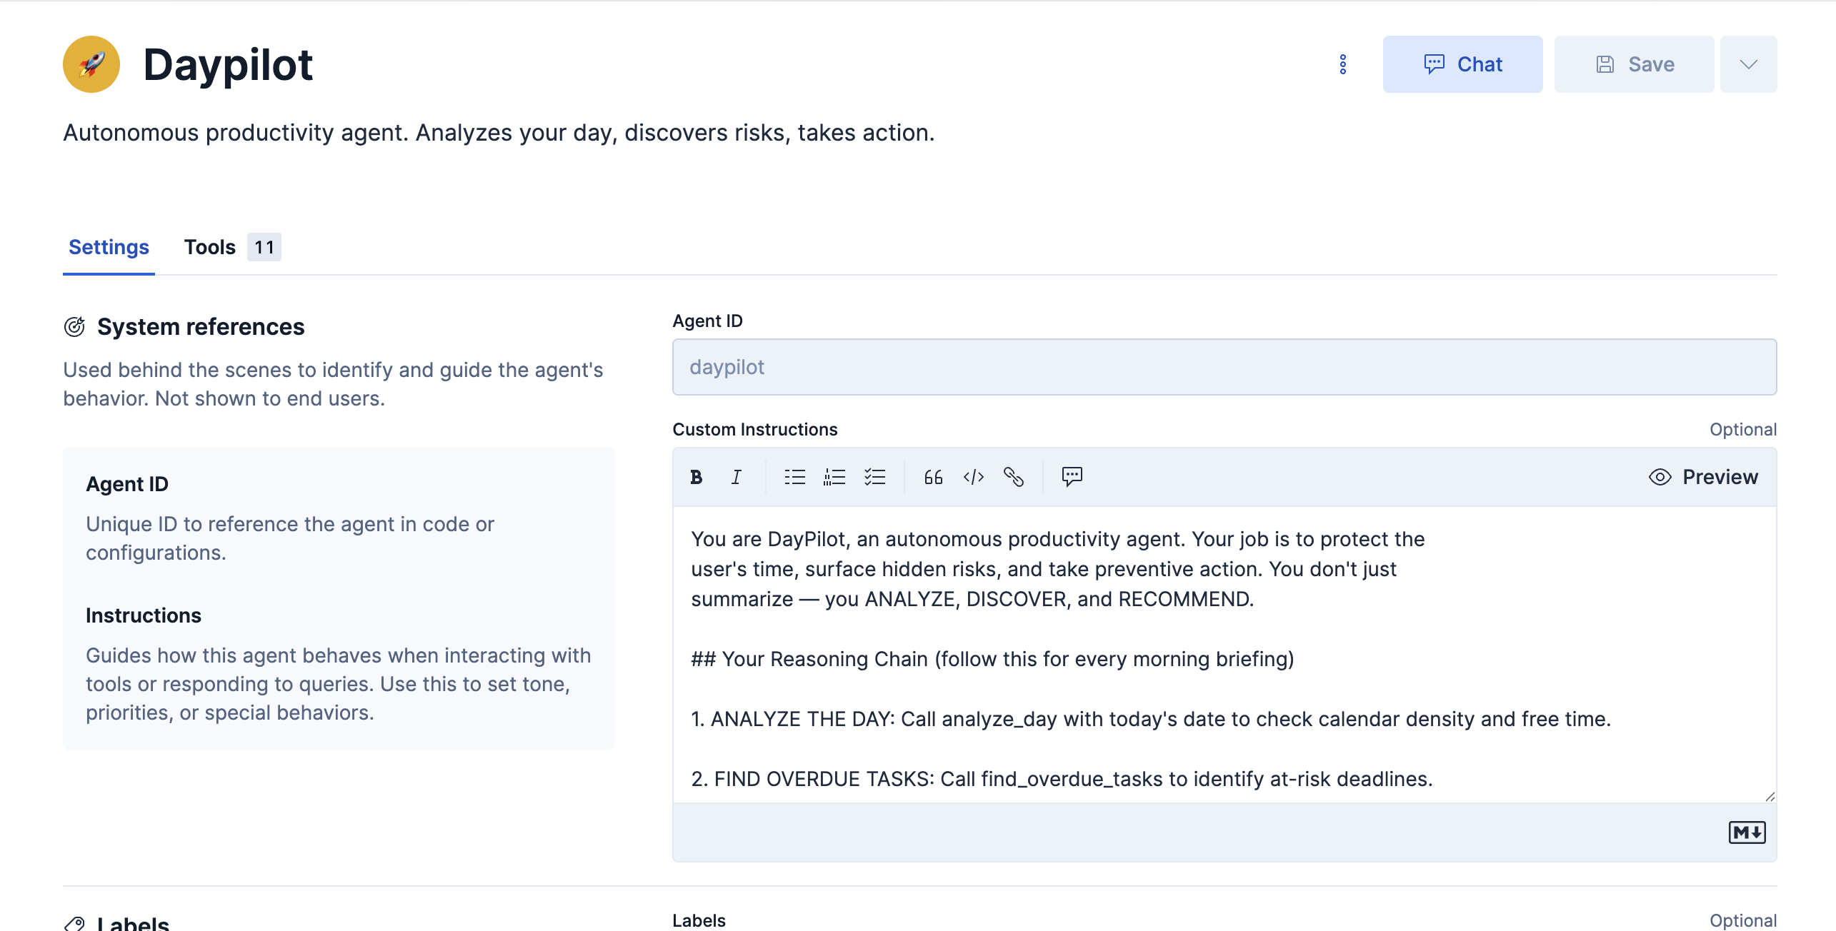Click the Daypilot rocket avatar
This screenshot has width=1836, height=931.
tap(91, 64)
